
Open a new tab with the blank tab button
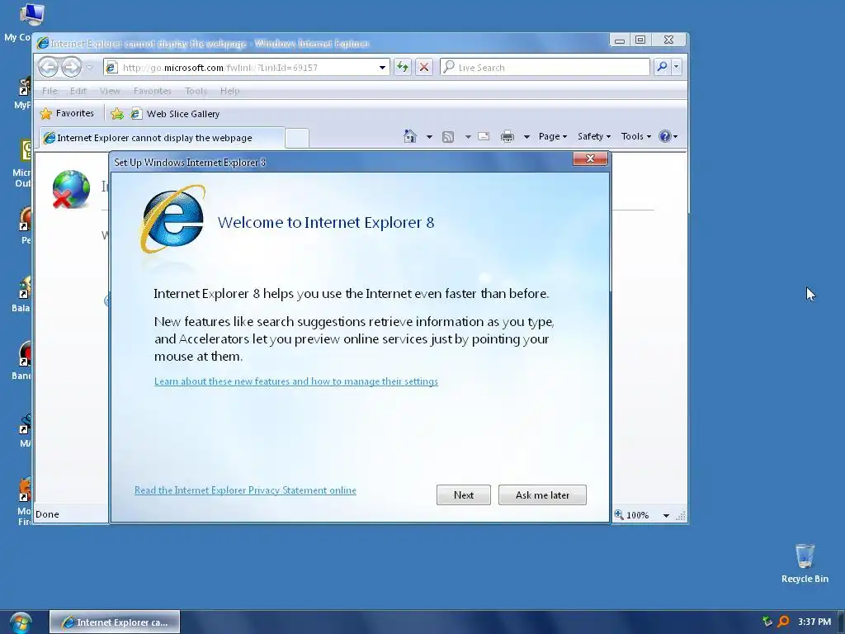tap(297, 138)
